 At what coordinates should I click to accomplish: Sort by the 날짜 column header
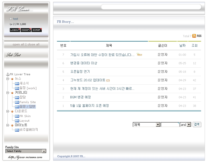pyautogui.click(x=183, y=46)
